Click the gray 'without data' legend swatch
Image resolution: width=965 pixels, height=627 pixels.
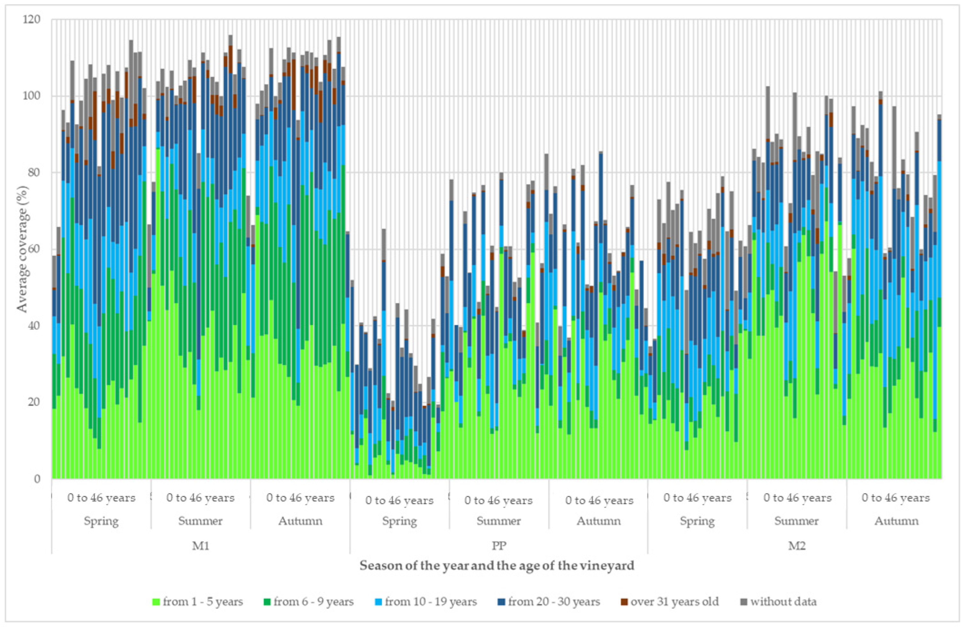[744, 602]
